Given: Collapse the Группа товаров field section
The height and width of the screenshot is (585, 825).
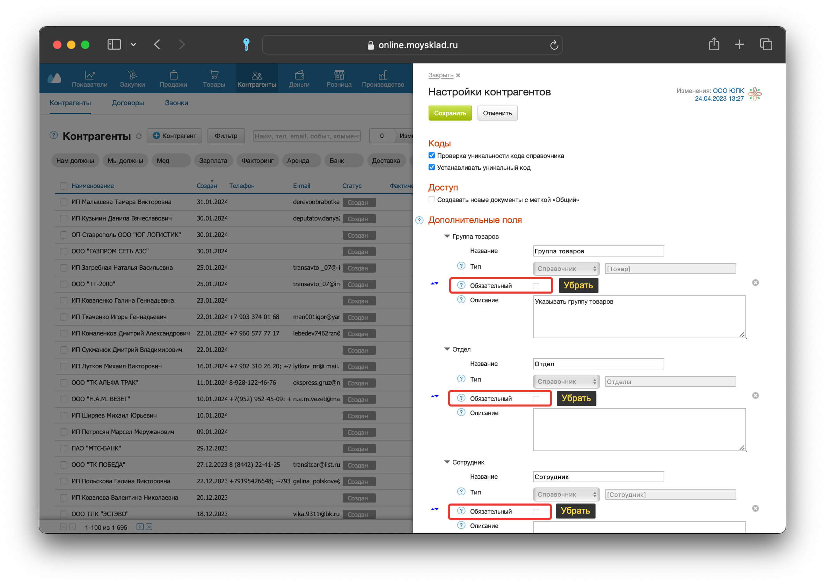Looking at the screenshot, I should (447, 236).
